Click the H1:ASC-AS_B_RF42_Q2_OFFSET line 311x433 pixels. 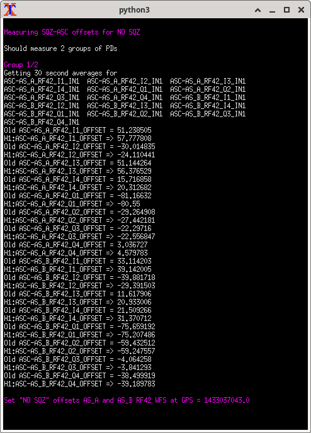79,351
